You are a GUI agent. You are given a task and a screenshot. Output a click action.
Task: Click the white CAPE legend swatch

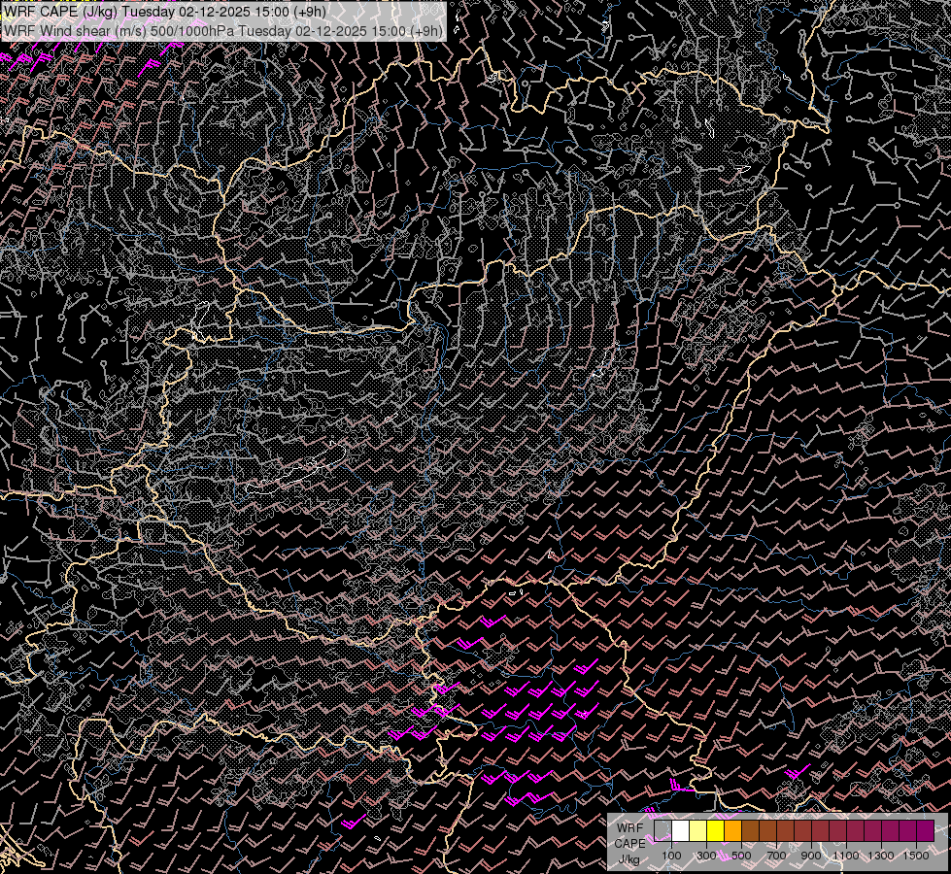pos(680,830)
